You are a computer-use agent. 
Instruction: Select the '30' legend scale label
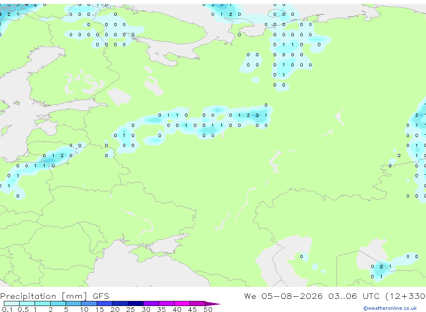tap(146, 309)
